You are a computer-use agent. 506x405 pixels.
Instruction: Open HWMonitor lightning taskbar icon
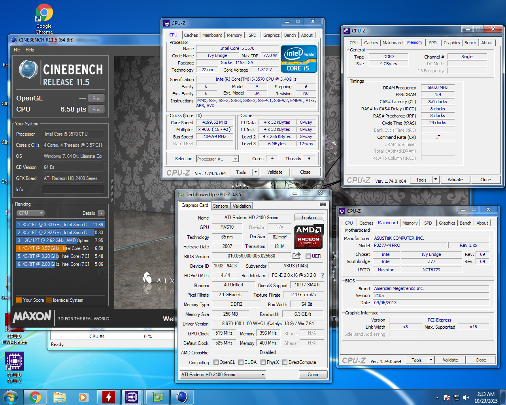click(108, 397)
